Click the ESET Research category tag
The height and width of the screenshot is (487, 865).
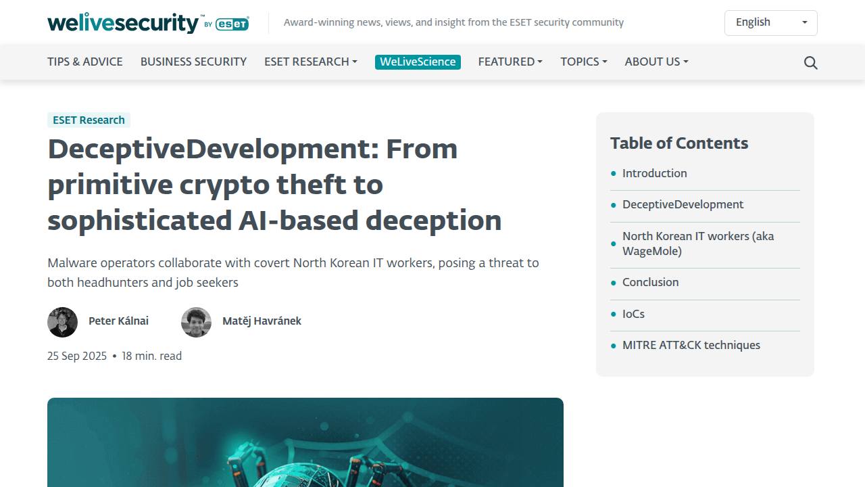point(89,120)
